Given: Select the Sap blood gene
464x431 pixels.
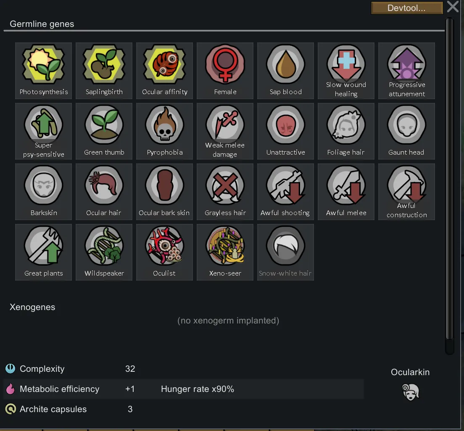Looking at the screenshot, I should pyautogui.click(x=285, y=71).
